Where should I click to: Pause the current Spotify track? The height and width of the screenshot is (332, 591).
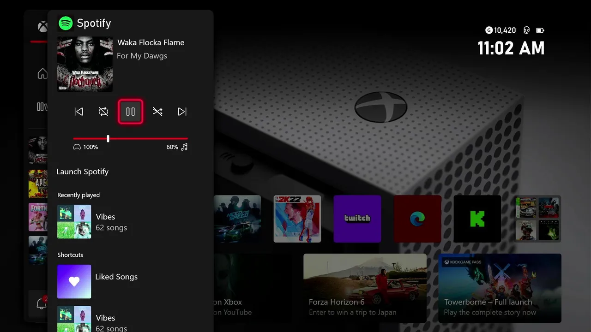pos(131,112)
